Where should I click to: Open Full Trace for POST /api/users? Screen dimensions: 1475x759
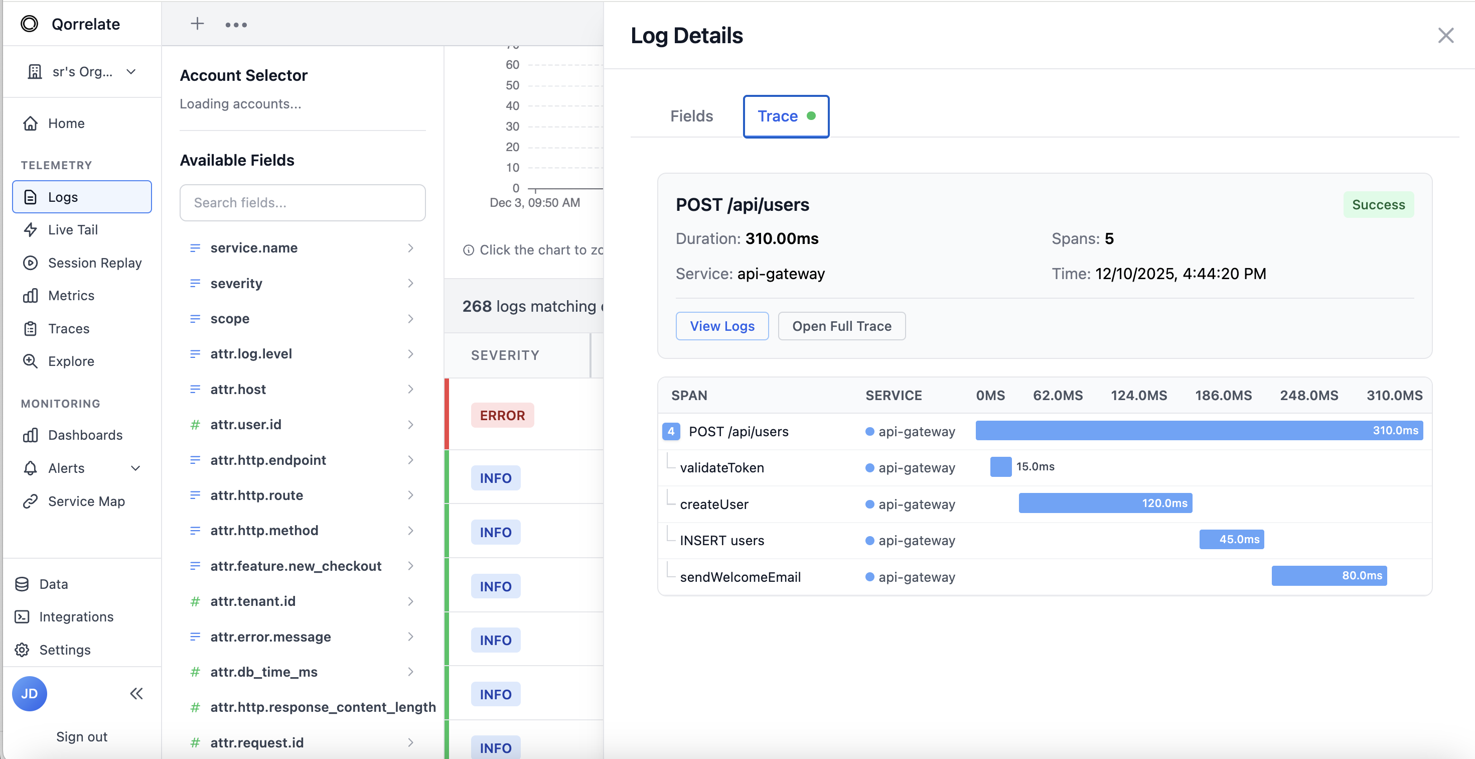[841, 326]
